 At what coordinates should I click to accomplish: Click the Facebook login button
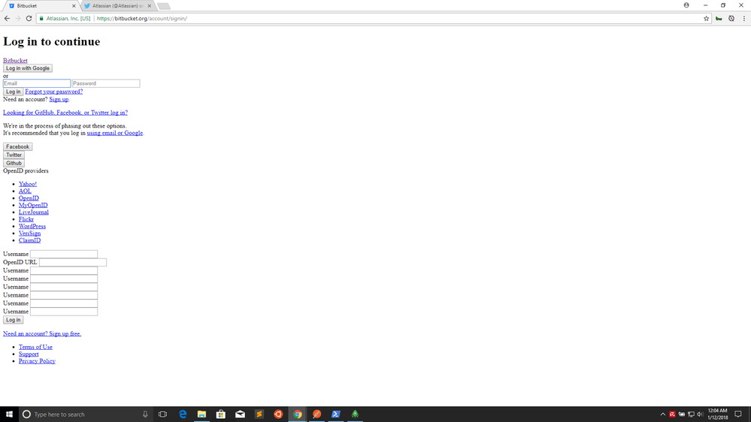18,147
